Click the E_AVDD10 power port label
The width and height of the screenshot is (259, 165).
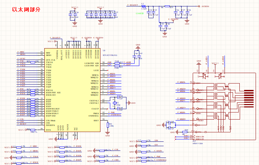pyautogui.click(x=204, y=6)
